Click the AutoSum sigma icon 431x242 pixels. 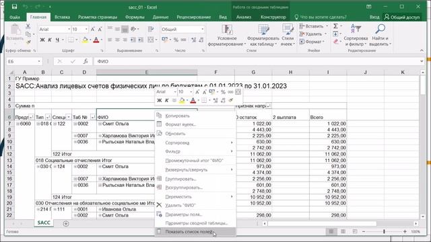pos(335,26)
